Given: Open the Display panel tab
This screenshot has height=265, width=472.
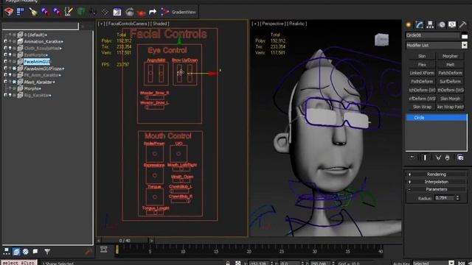Looking at the screenshot, I should point(452,24).
